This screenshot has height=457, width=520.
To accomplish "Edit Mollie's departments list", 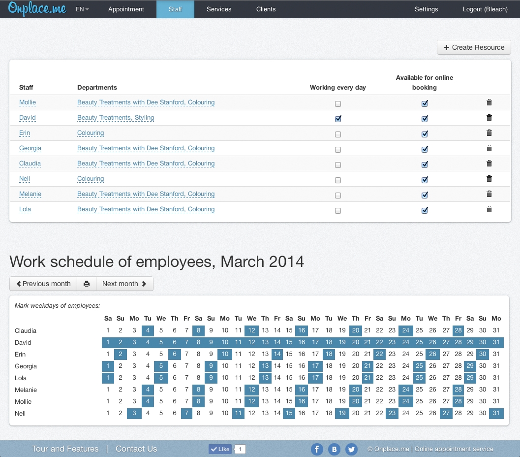I will pos(146,102).
